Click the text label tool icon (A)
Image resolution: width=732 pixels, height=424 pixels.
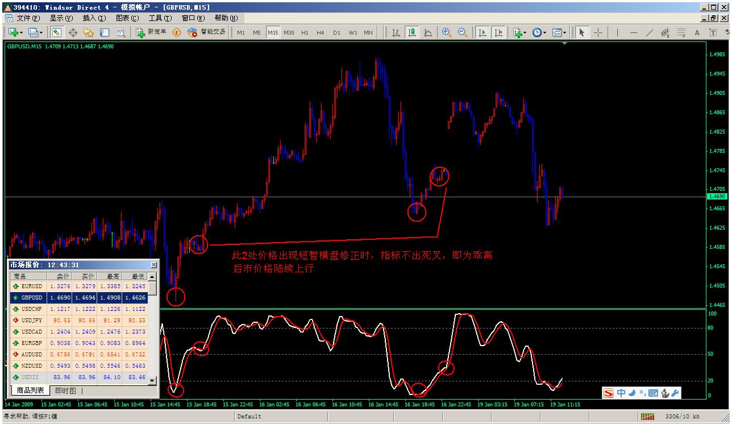pos(697,33)
